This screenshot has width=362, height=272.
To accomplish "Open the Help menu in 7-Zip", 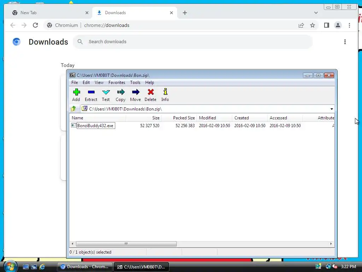I will (x=150, y=83).
